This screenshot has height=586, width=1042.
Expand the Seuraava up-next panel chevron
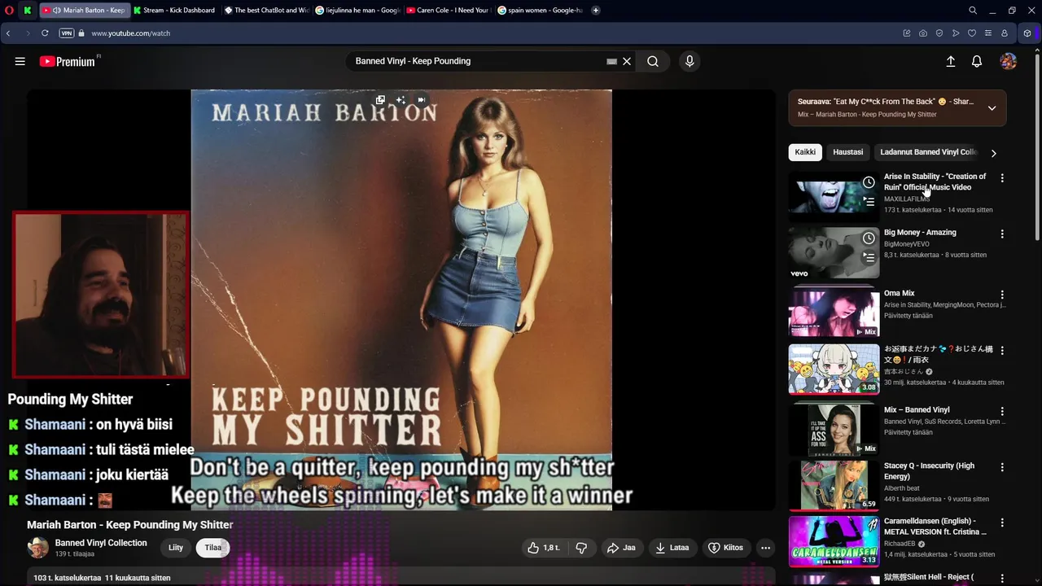[x=992, y=108]
